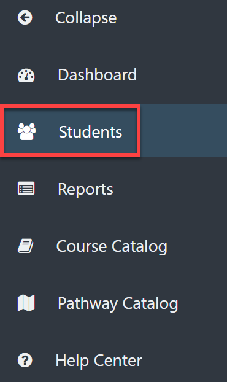Click the word Course in Course Catalog
This screenshot has width=227, height=382.
(82, 246)
